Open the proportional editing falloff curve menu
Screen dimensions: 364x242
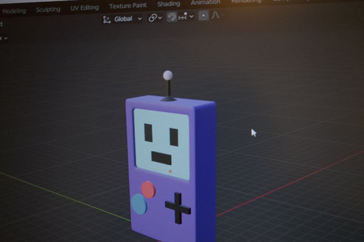(217, 15)
